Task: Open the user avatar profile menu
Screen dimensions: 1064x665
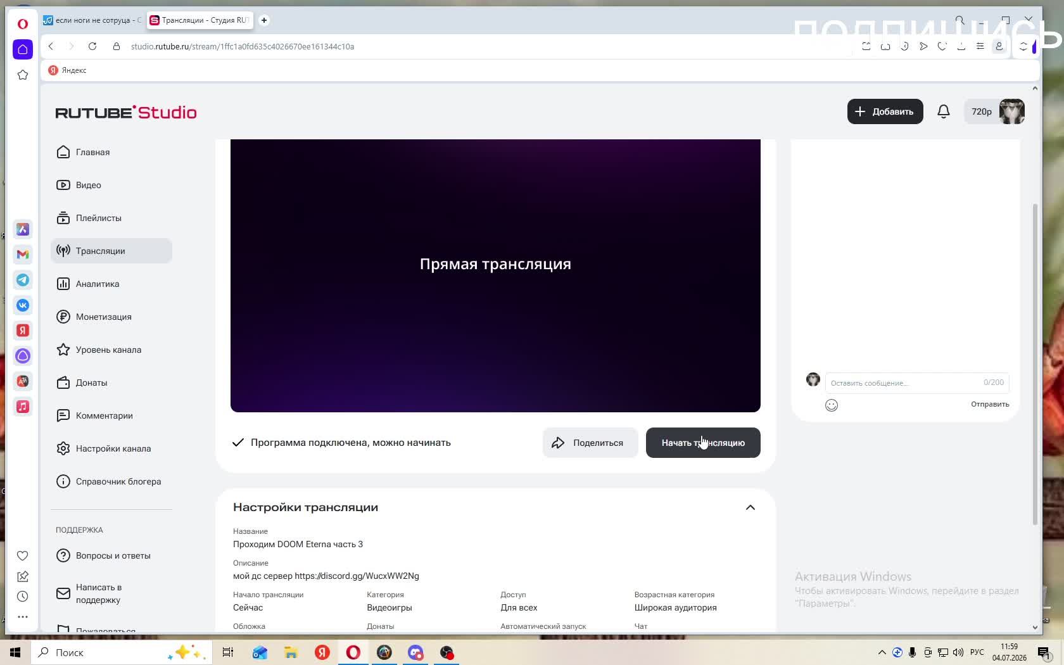Action: (x=1011, y=111)
